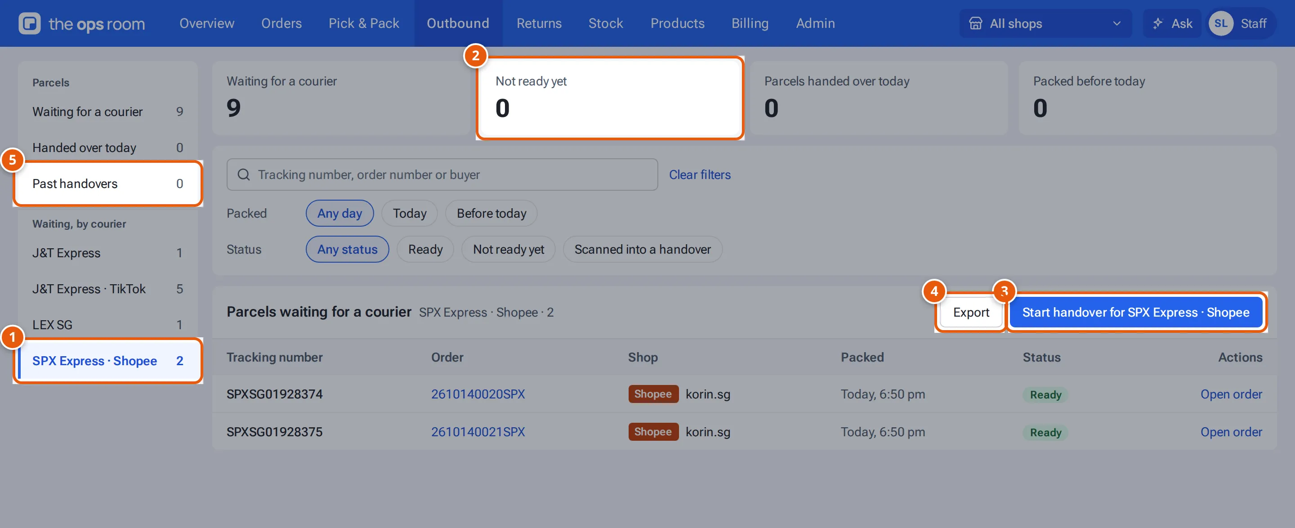The width and height of the screenshot is (1295, 528).
Task: Open the Admin tab
Action: 815,24
